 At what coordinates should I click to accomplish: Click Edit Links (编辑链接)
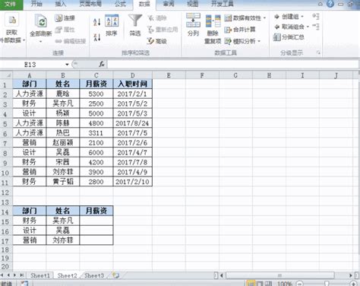click(71, 41)
